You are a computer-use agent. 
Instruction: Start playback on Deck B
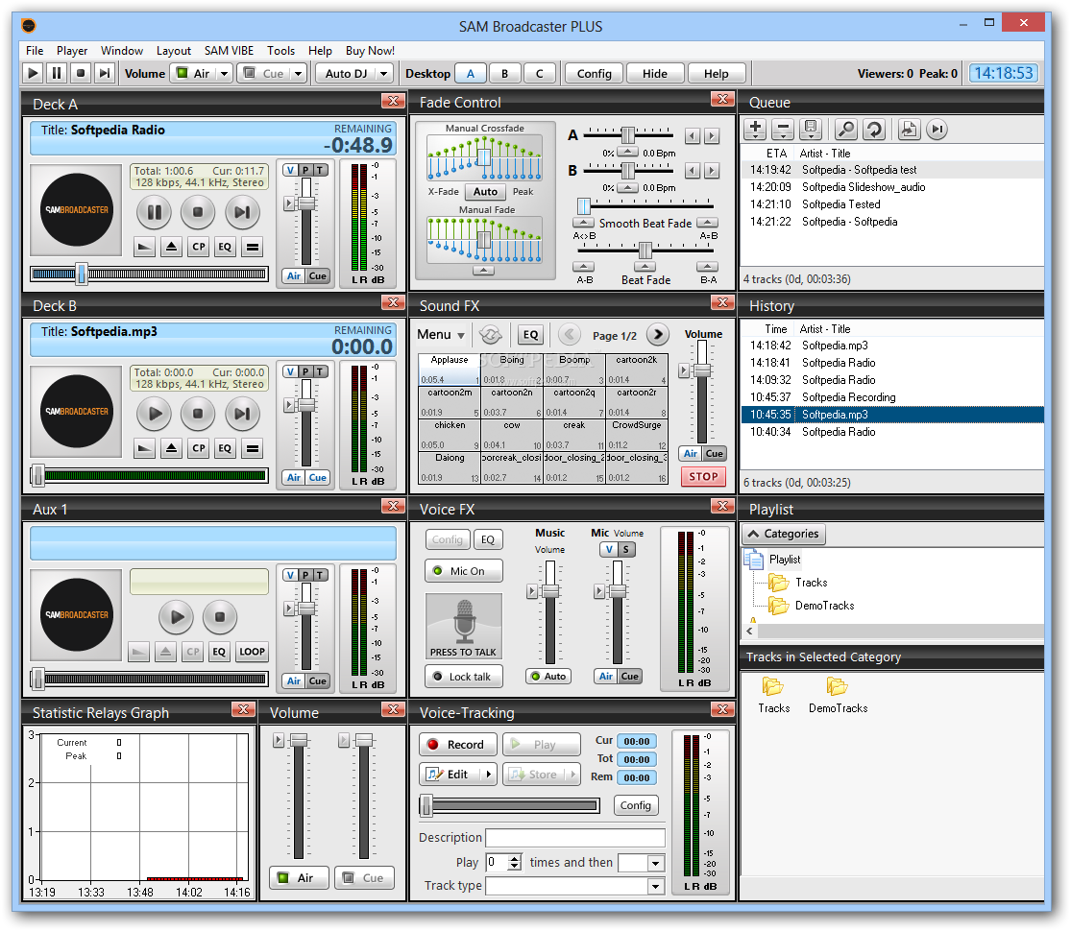point(154,414)
